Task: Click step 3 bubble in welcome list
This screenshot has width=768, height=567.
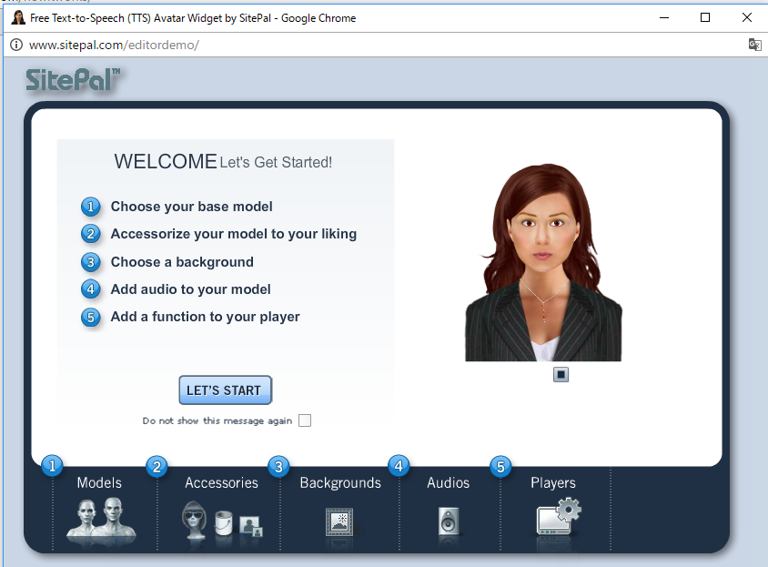Action: tap(91, 262)
